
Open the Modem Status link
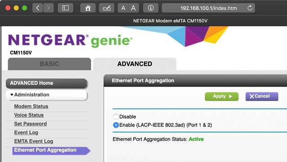[31, 106]
